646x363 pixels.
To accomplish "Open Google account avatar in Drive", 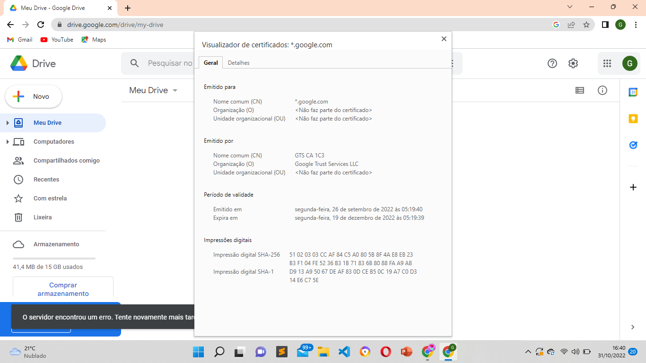I will (x=629, y=63).
